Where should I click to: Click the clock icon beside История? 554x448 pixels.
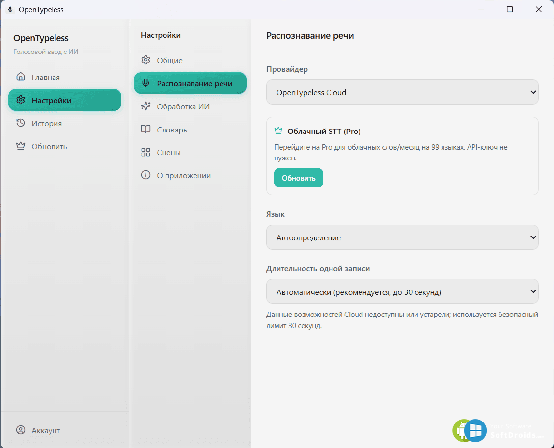(x=21, y=123)
